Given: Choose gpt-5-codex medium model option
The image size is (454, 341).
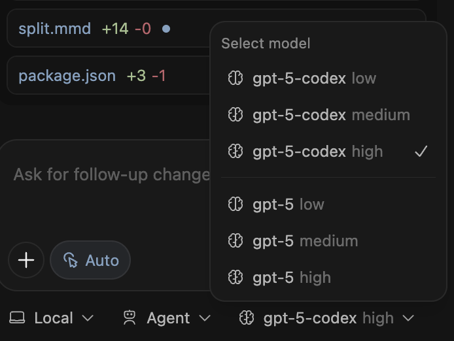Looking at the screenshot, I should [331, 115].
